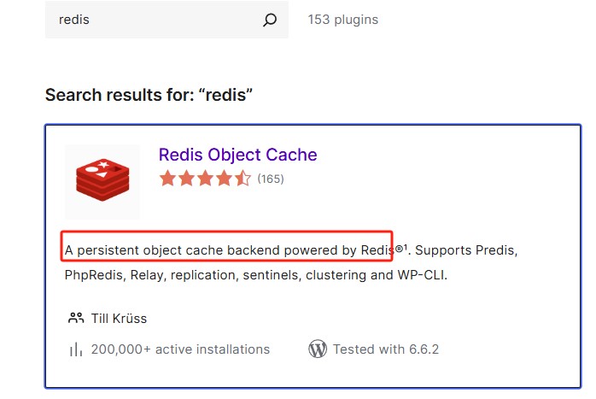
Task: Click the 153 plugins count text
Action: click(x=343, y=20)
